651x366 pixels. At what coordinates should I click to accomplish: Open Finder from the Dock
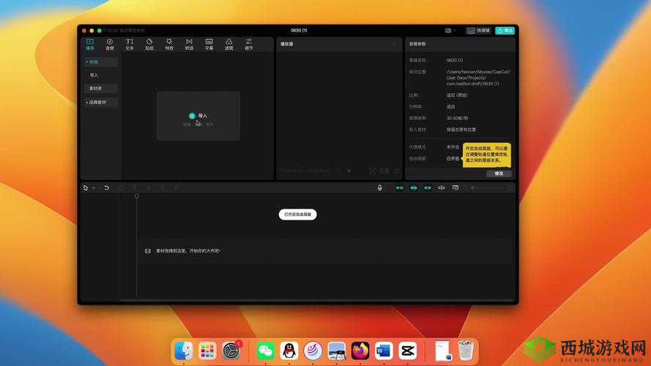click(x=184, y=351)
